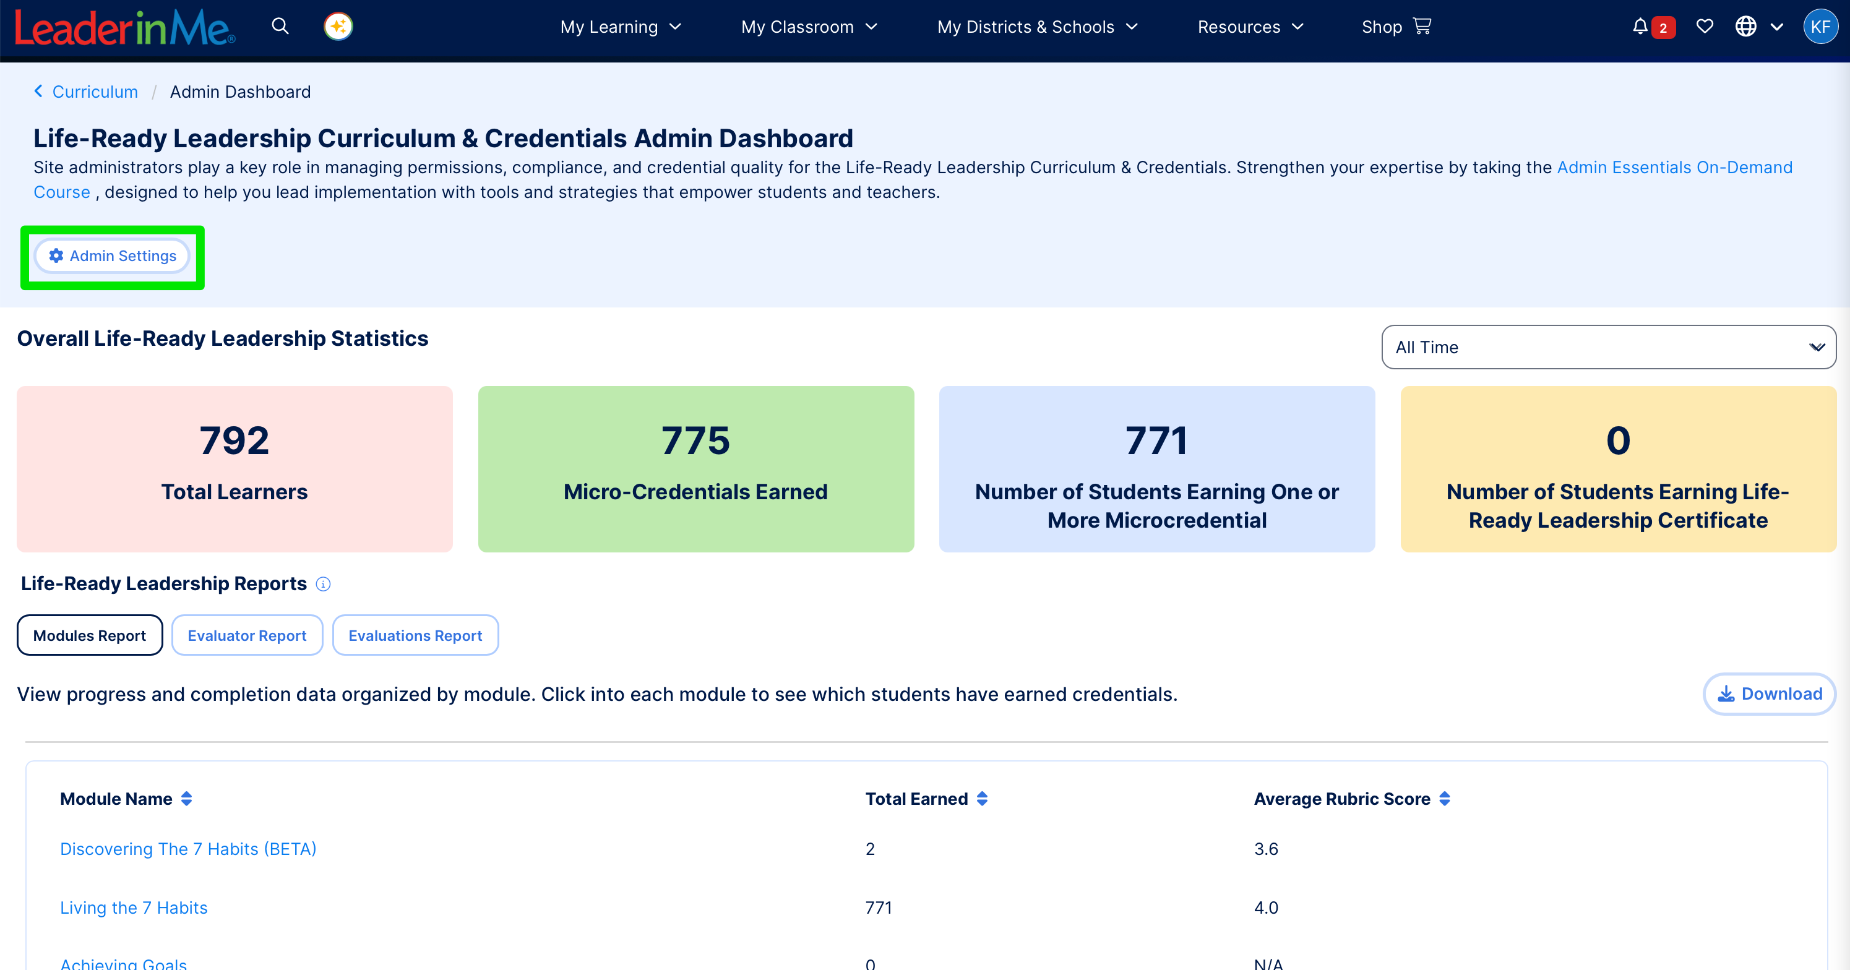1850x970 pixels.
Task: Open the notifications bell
Action: point(1640,27)
